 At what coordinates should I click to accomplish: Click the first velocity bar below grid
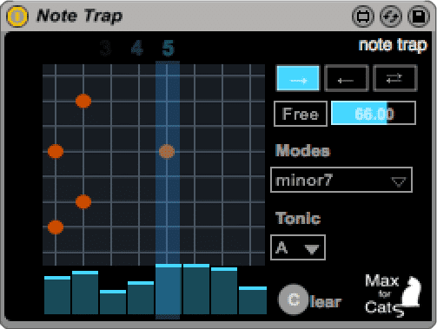pos(57,295)
